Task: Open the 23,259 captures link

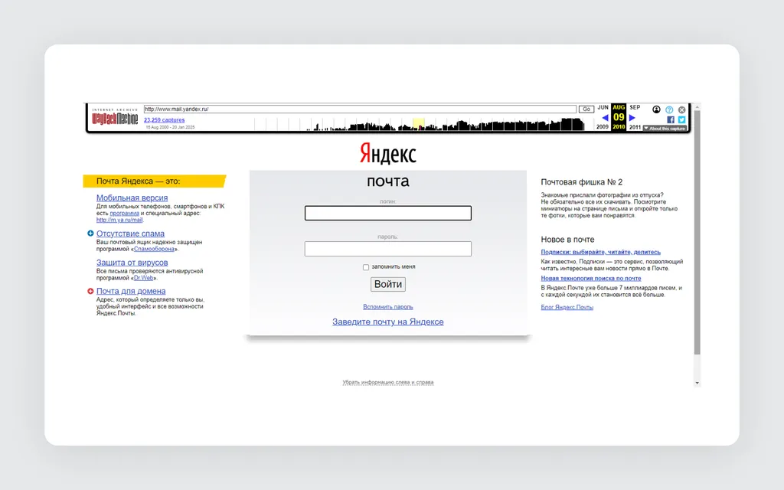Action: (x=164, y=120)
